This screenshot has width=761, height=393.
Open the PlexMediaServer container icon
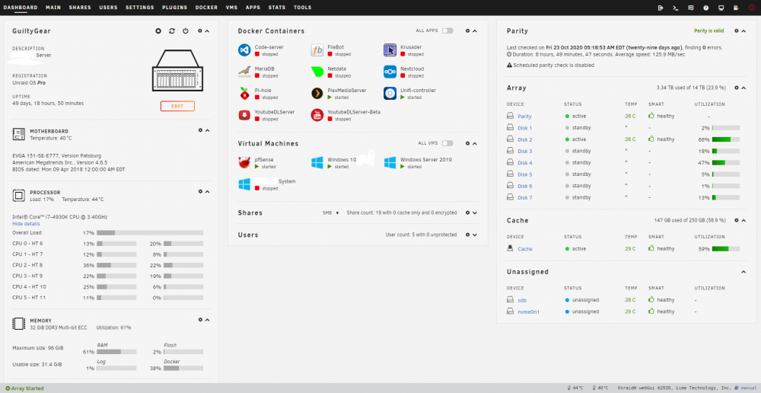point(317,93)
